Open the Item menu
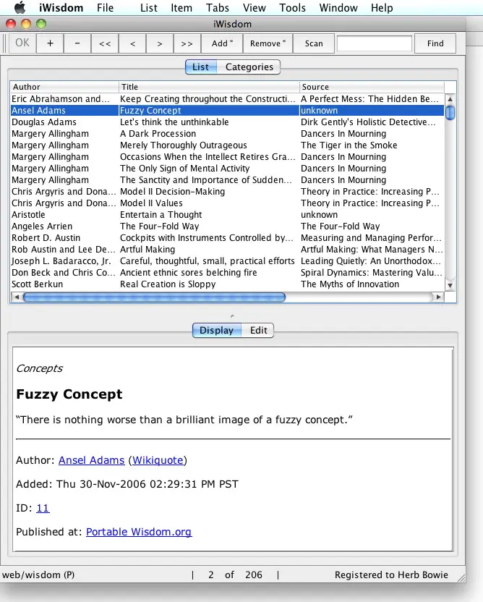Image resolution: width=483 pixels, height=602 pixels. [181, 8]
